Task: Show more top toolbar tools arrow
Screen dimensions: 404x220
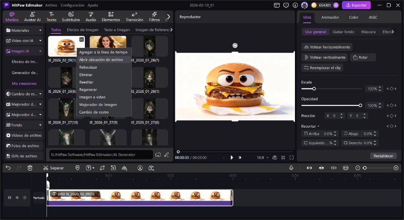Action: [x=168, y=17]
